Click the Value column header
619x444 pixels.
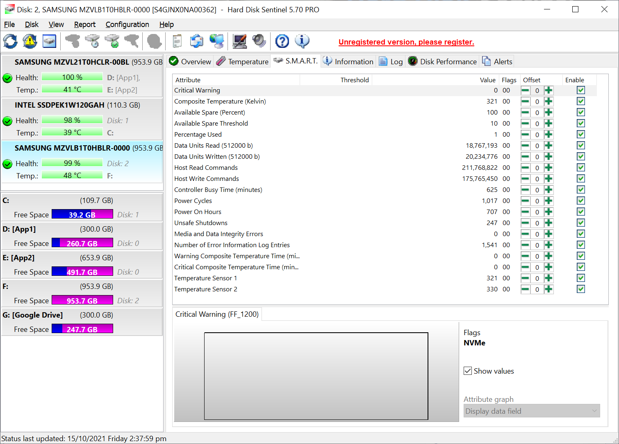[435, 80]
